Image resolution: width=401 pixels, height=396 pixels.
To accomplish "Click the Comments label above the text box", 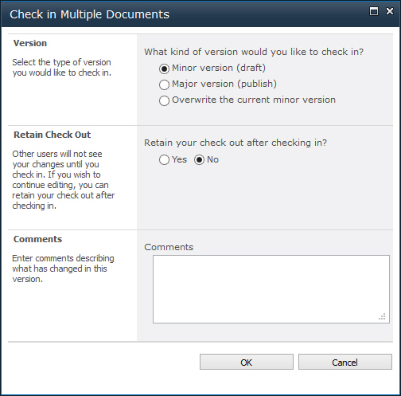I will click(169, 247).
